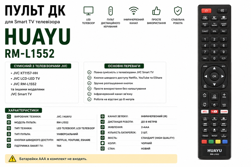This screenshot has width=251, height=167.
Task: Click the thumbs-up просте використання icon
Action: pos(156,11)
